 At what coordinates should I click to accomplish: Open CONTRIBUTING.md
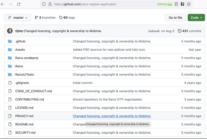(30, 100)
